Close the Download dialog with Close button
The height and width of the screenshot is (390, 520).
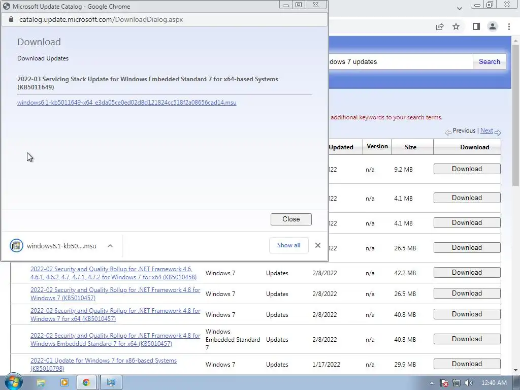click(291, 219)
